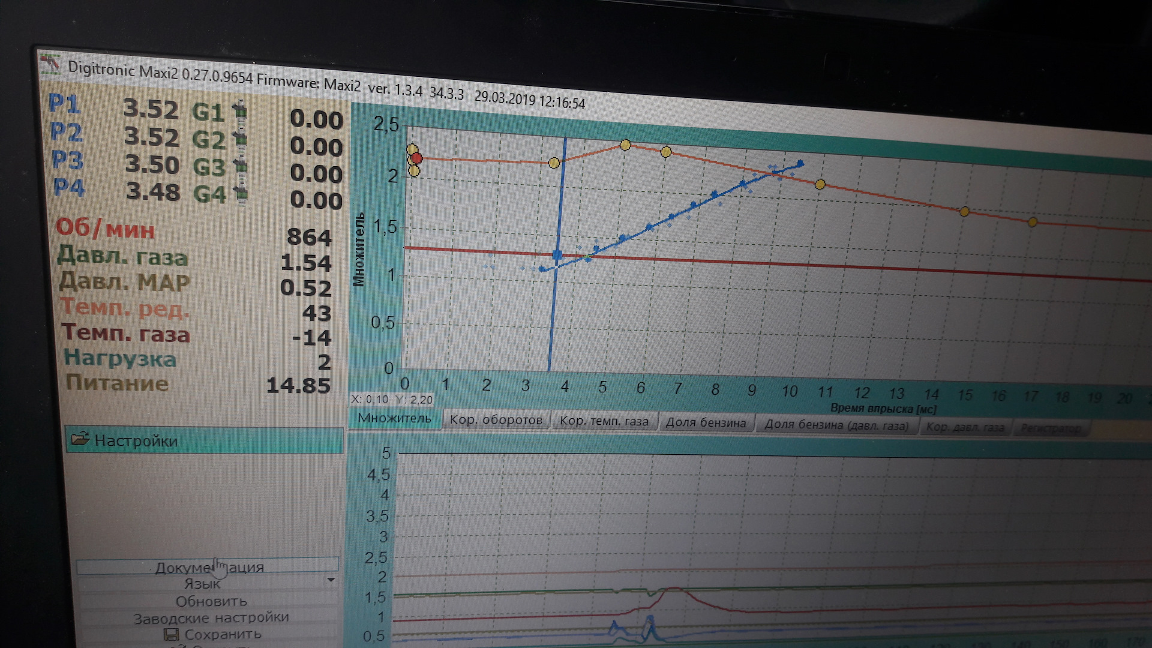Select yellow multiplier point near 15 ms
The width and height of the screenshot is (1152, 648).
pos(964,212)
